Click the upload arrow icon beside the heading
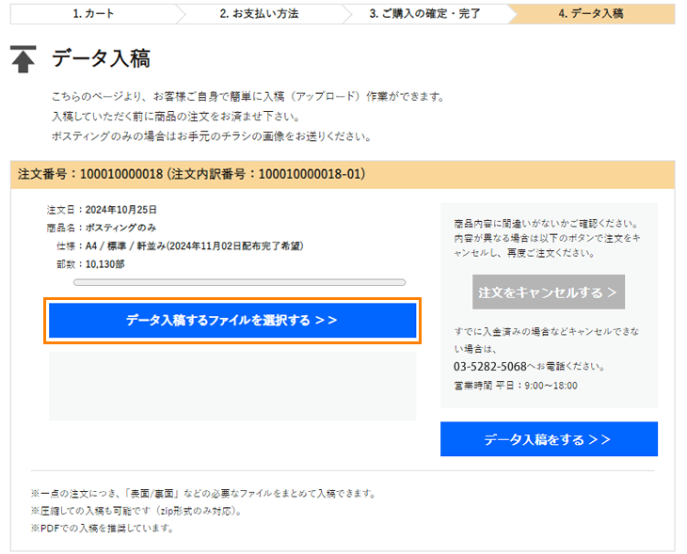 click(24, 59)
